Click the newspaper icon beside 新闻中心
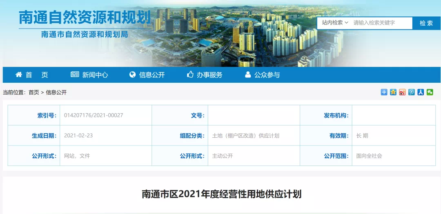The width and height of the screenshot is (441, 214). pyautogui.click(x=75, y=75)
